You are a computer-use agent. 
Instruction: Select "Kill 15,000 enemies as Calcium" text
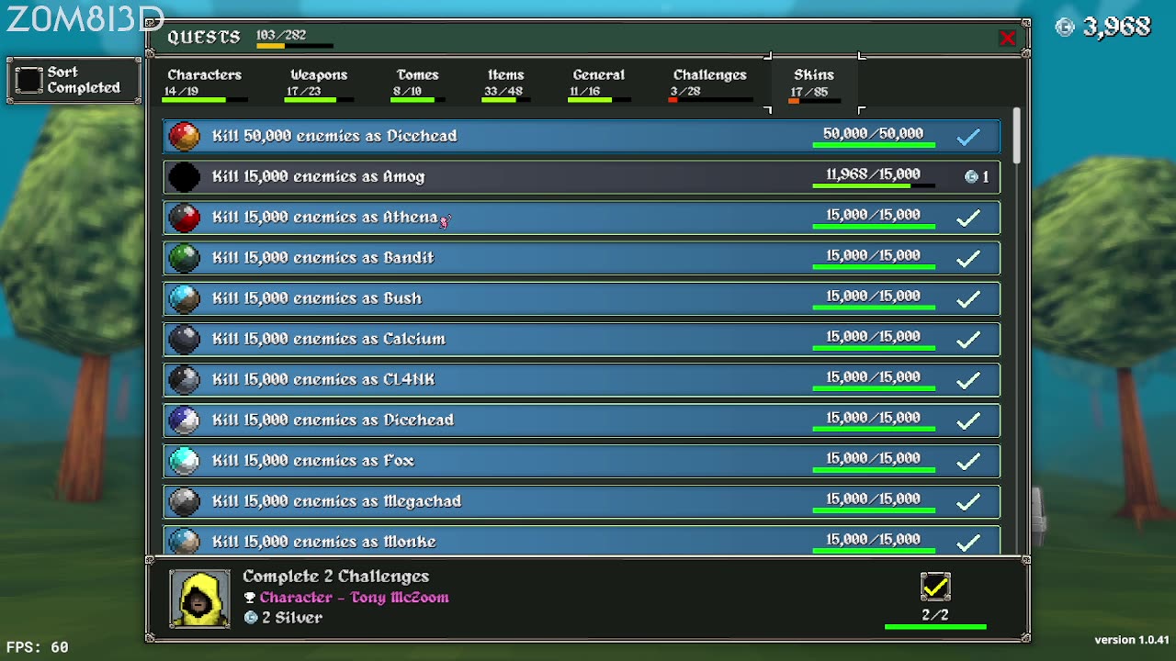[329, 339]
